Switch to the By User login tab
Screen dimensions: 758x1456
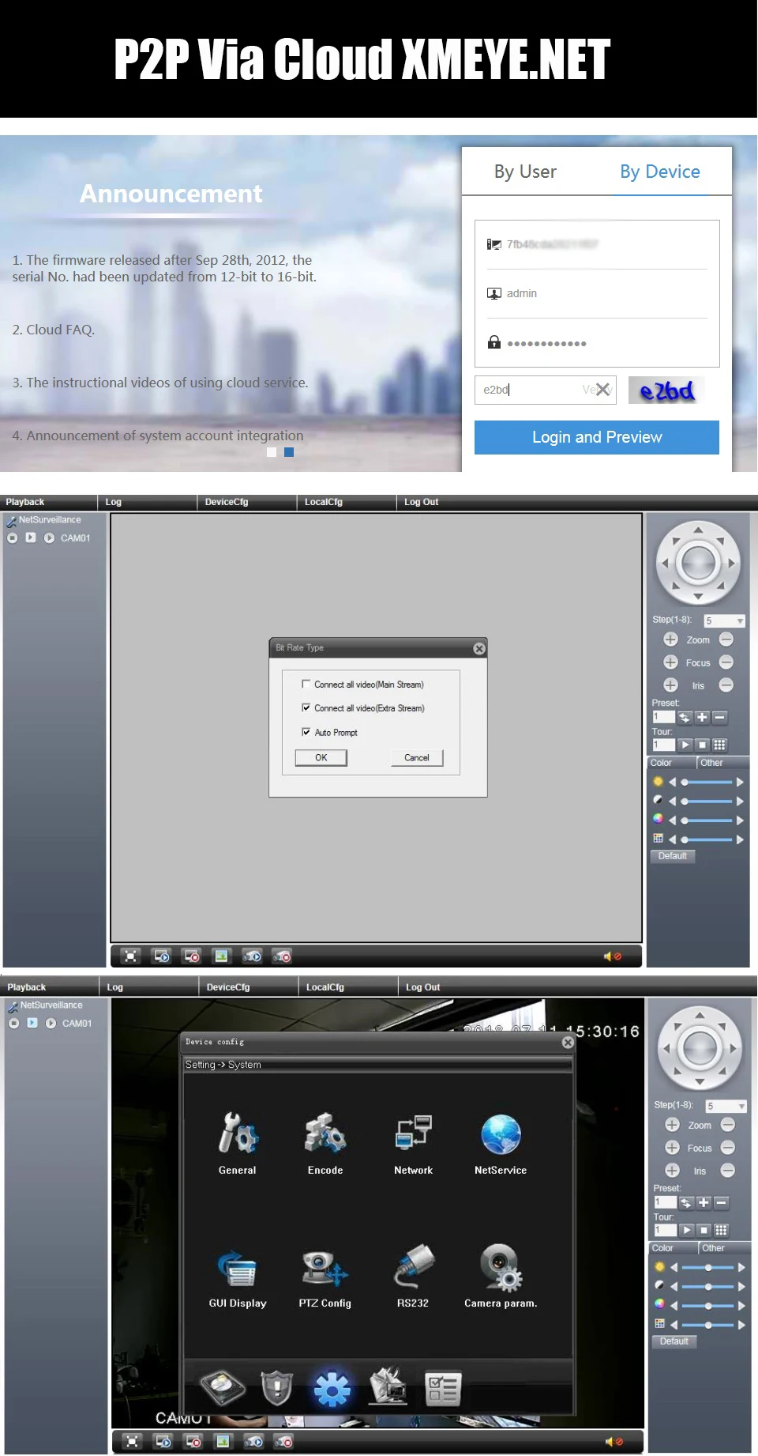click(x=525, y=172)
